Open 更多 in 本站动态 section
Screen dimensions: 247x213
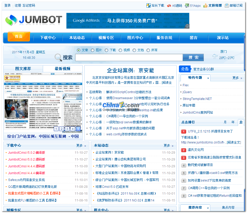pyautogui.click(x=169, y=146)
